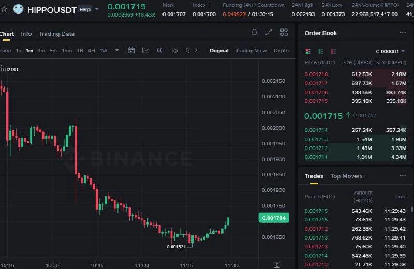
Task: Expand chart to fullscreen
Action: 269,32
